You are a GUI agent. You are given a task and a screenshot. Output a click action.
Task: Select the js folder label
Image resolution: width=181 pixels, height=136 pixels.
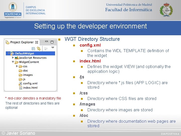point(24,79)
